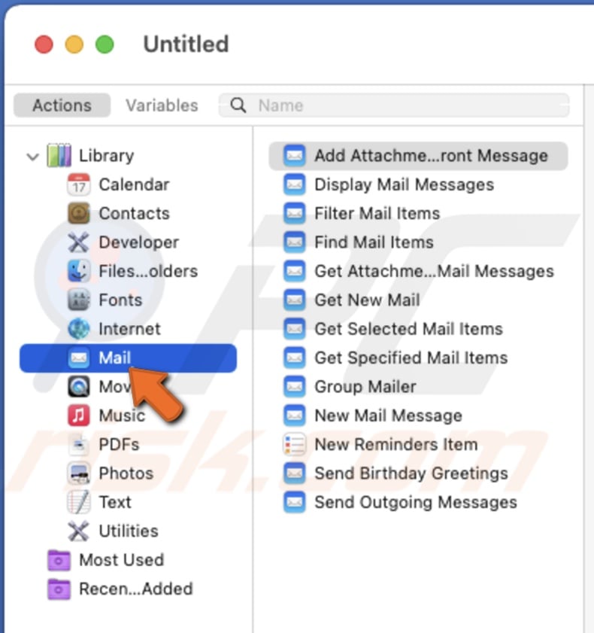Choose the Photos library label
Viewport: 594px width, 633px height.
pyautogui.click(x=126, y=473)
